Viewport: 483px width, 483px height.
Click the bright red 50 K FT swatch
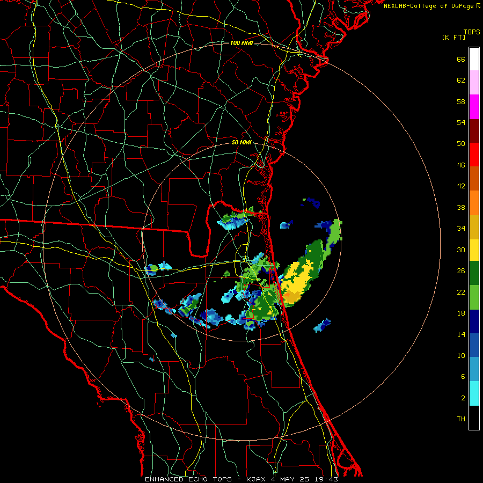474,155
